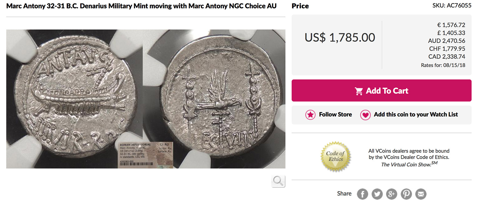
Task: Click the heart icon for the Watch List
Action: click(365, 115)
